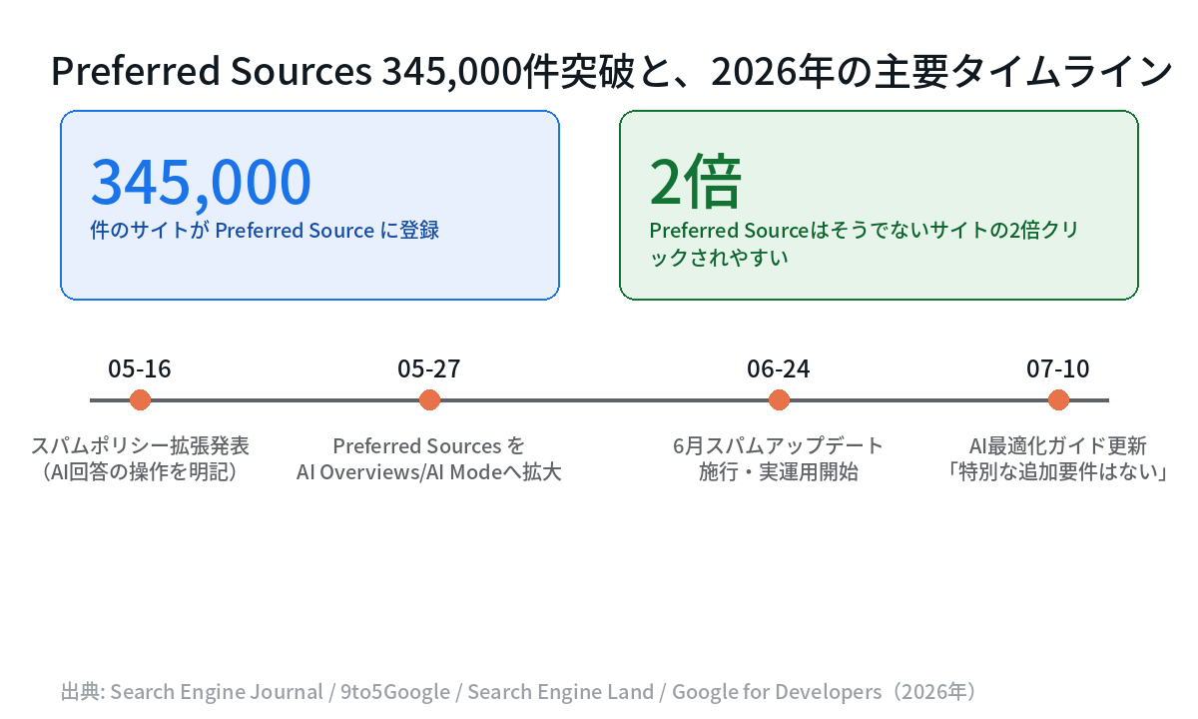Screen dimensions: 1198x719
Task: Click the 05-16 timeline marker dot
Action: coord(140,400)
